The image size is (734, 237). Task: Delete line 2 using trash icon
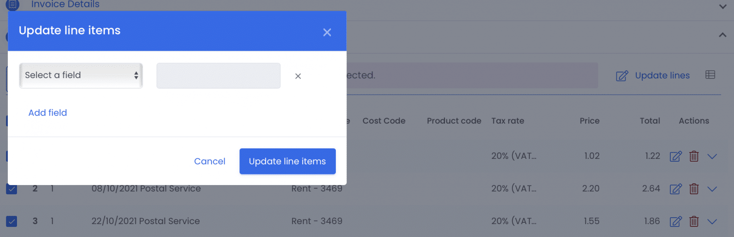coord(694,189)
